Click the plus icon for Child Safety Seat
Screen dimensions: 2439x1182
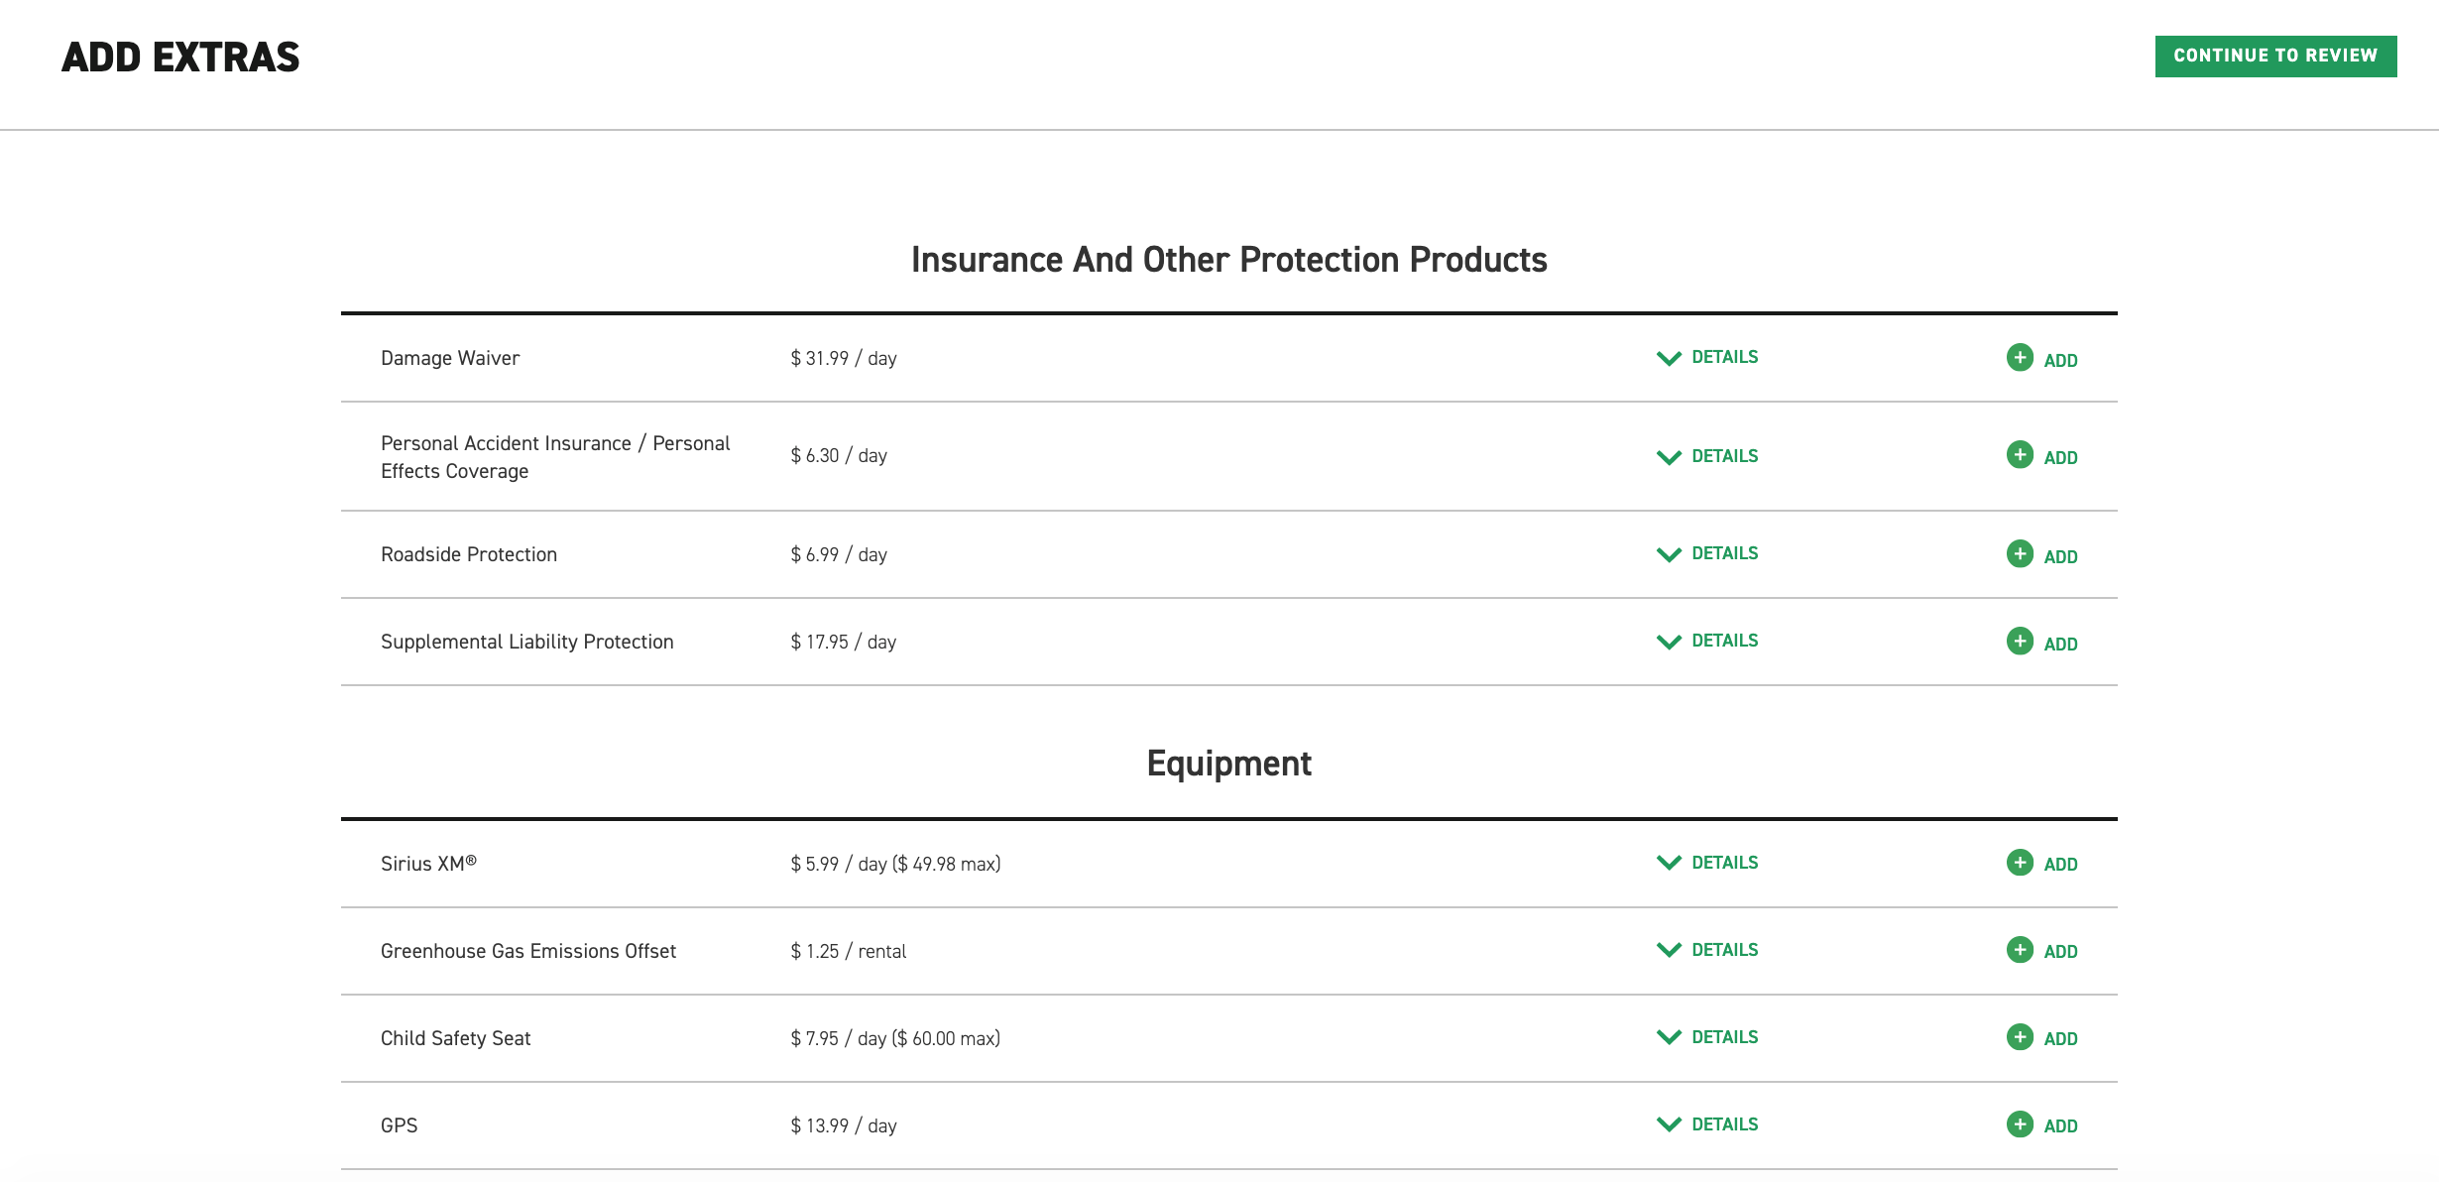coord(2023,1038)
